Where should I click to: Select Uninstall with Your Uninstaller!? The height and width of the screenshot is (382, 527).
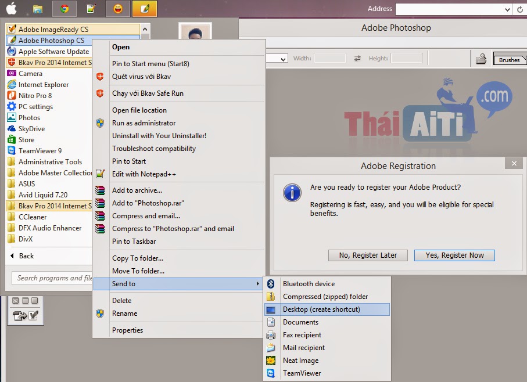[x=178, y=136]
